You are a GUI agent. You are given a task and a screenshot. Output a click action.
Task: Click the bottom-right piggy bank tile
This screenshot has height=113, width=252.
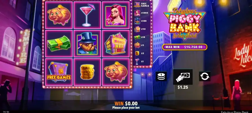point(116,72)
